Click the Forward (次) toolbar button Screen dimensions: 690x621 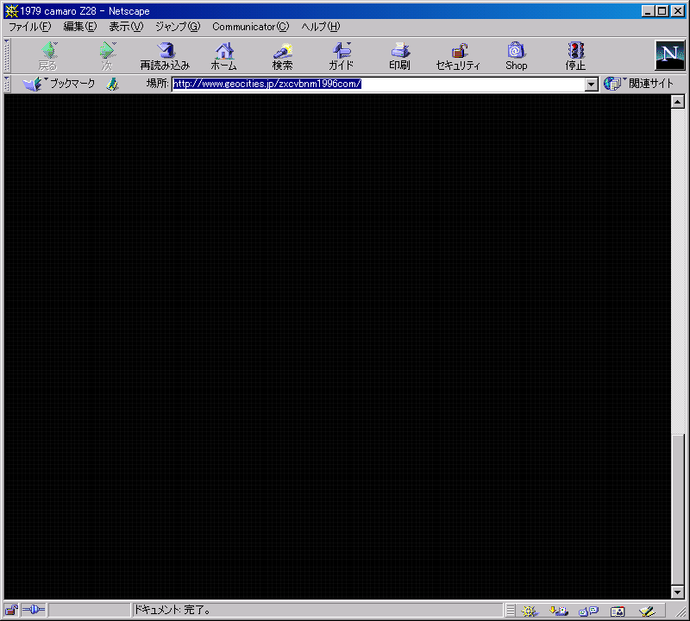(107, 56)
